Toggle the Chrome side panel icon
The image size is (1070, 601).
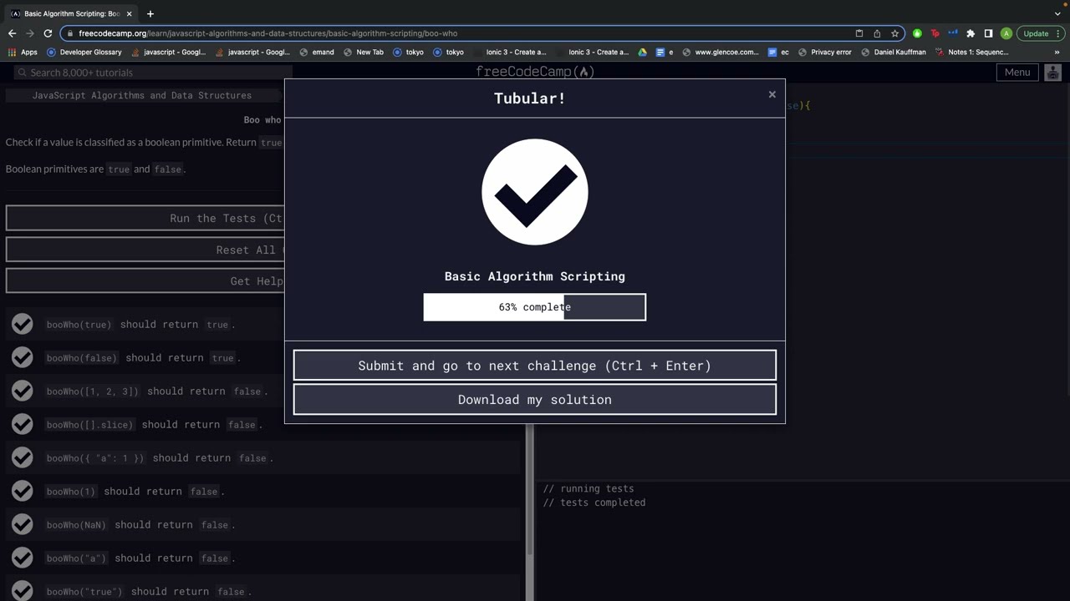pos(988,33)
